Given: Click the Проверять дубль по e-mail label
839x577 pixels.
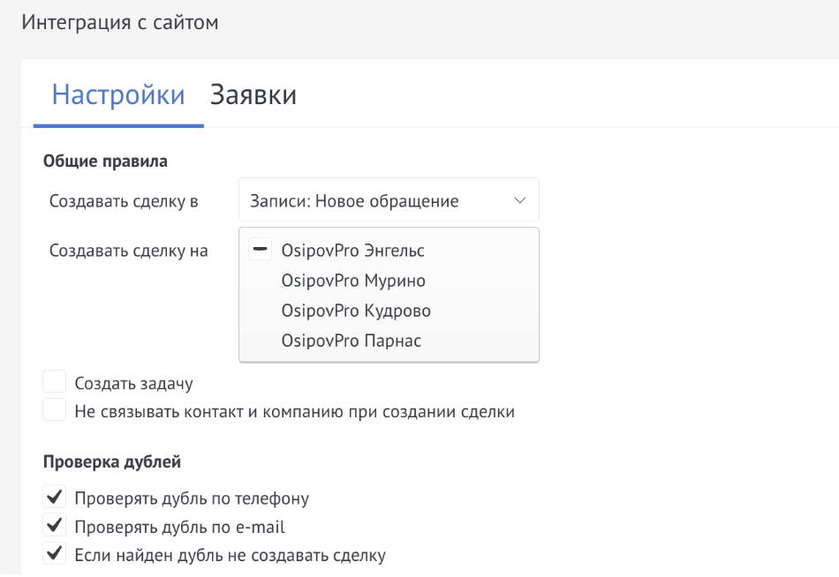Looking at the screenshot, I should pos(180,528).
